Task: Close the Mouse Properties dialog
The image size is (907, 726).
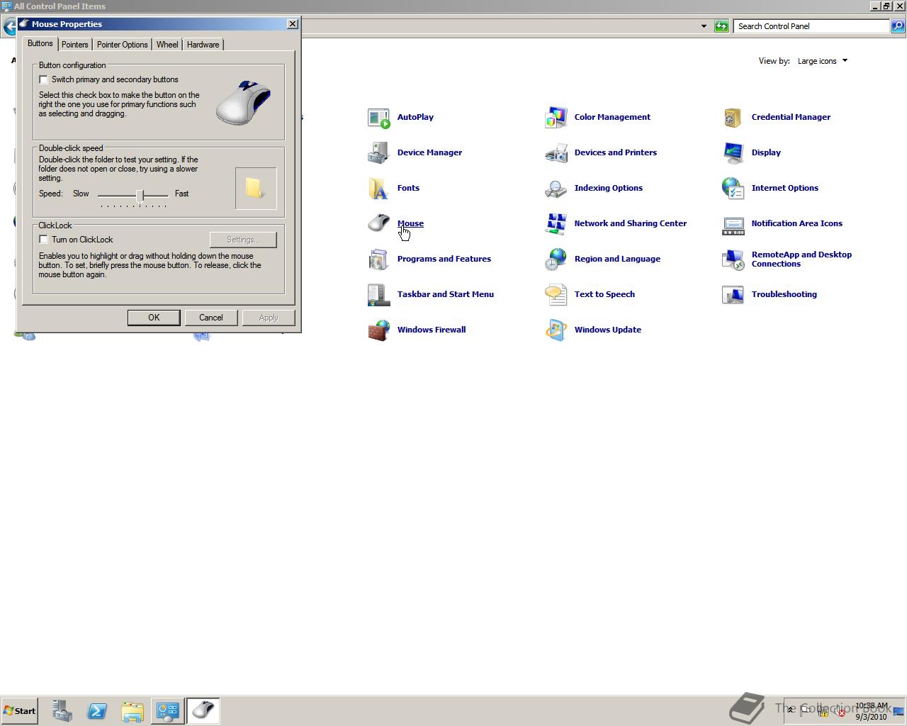Action: coord(293,24)
